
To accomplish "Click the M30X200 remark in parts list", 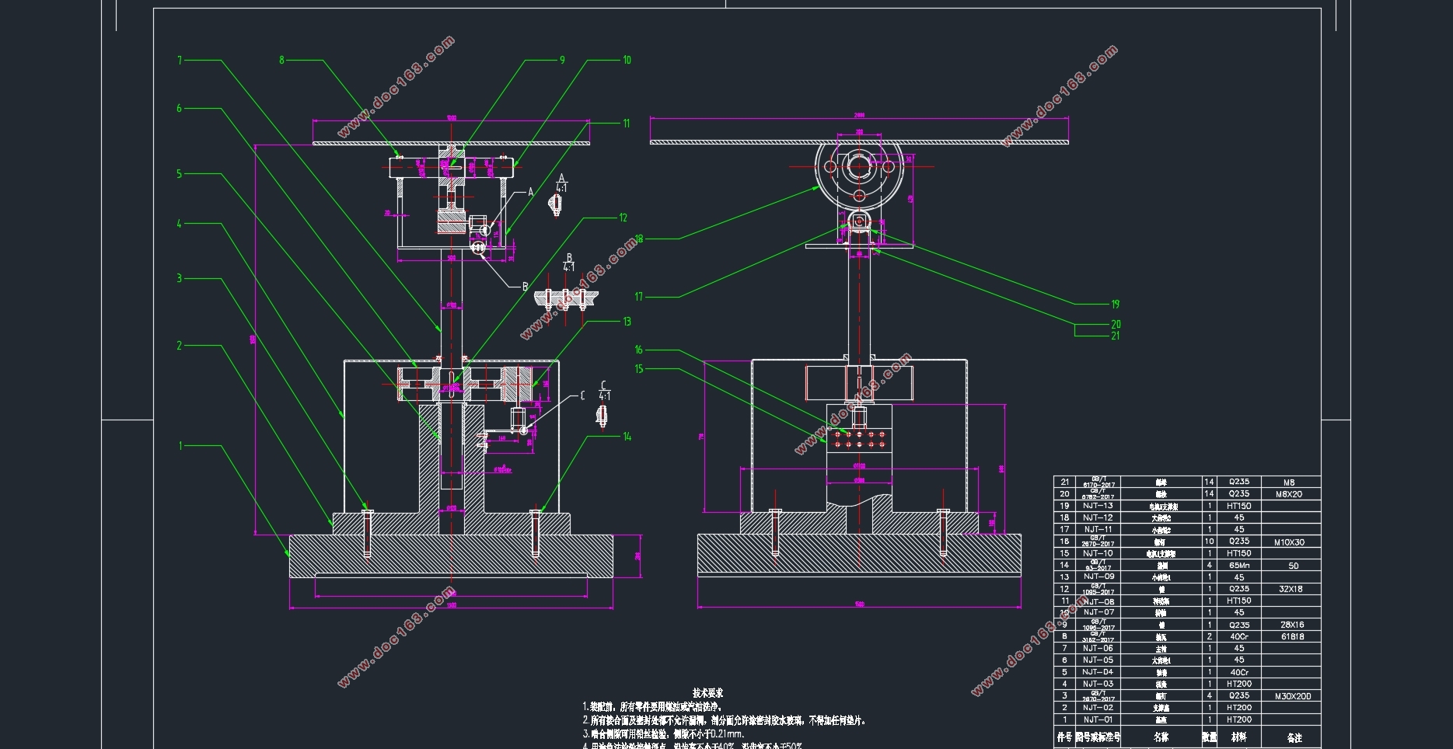I will point(1292,696).
